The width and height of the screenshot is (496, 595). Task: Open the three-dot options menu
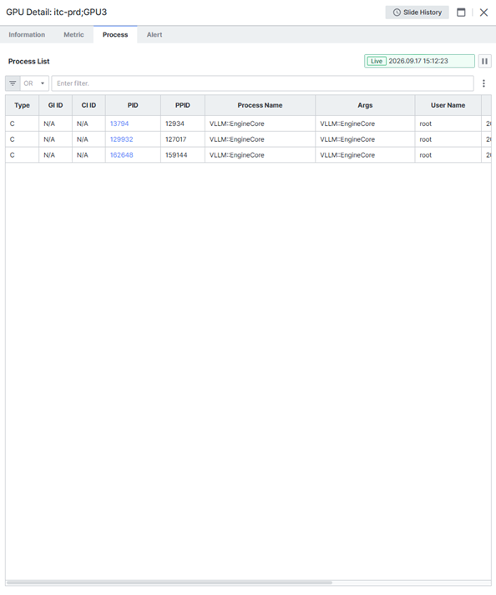[483, 83]
